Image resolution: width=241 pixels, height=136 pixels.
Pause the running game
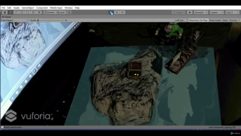(117, 12)
